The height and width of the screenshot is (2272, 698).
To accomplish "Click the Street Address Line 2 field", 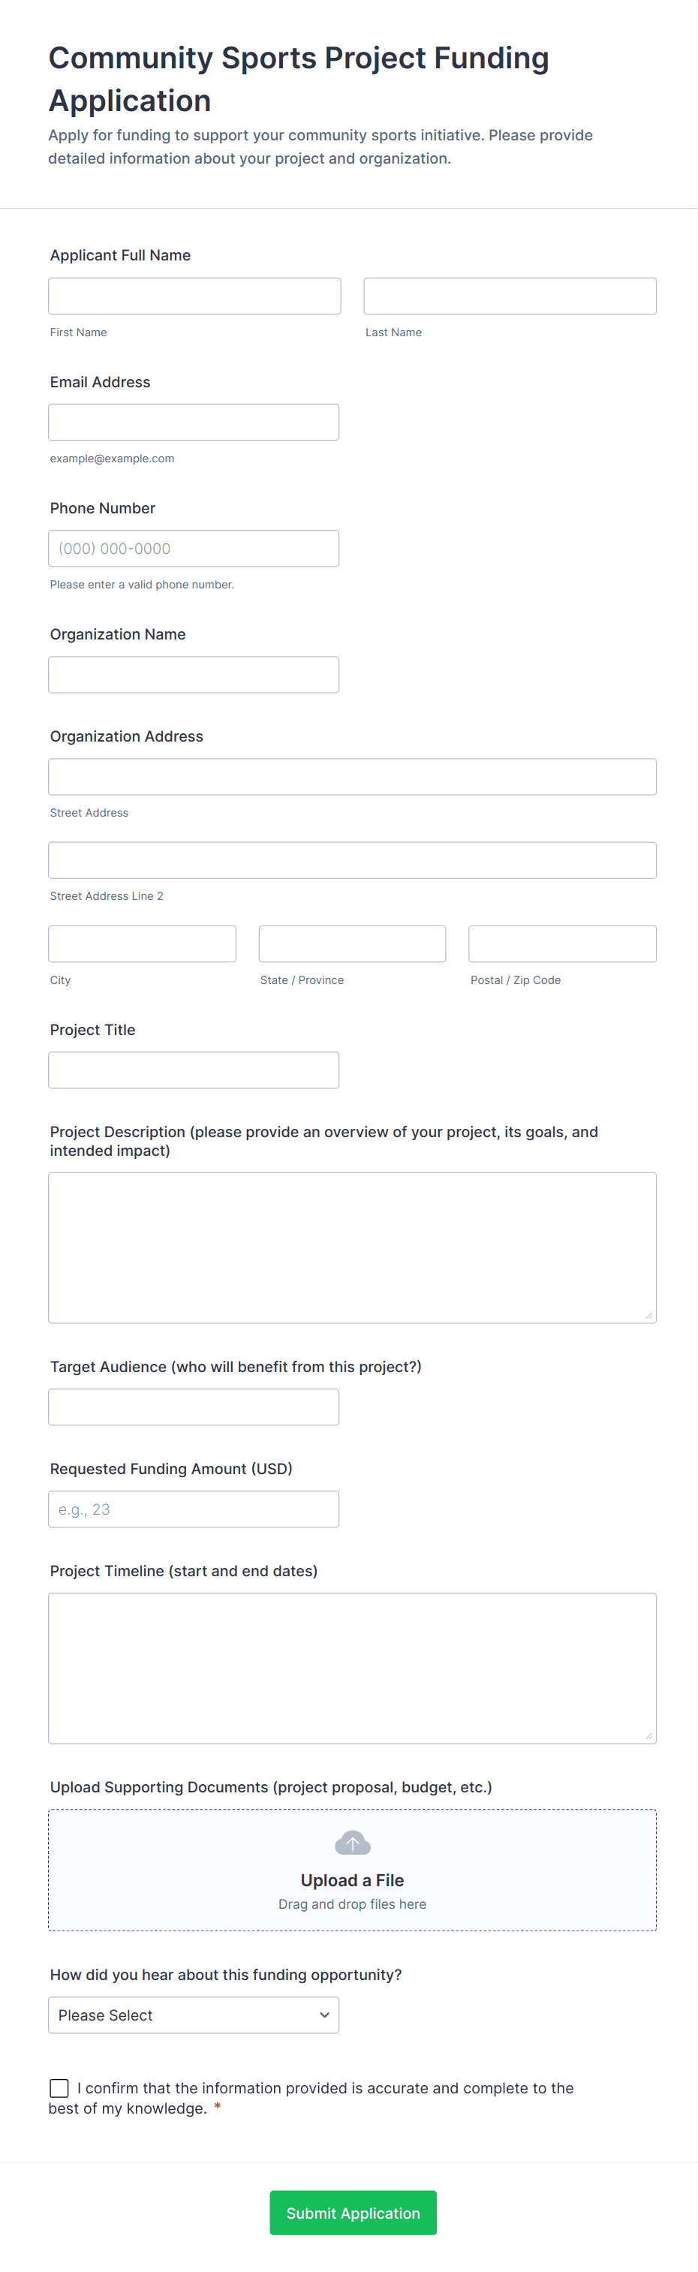I will (x=352, y=860).
